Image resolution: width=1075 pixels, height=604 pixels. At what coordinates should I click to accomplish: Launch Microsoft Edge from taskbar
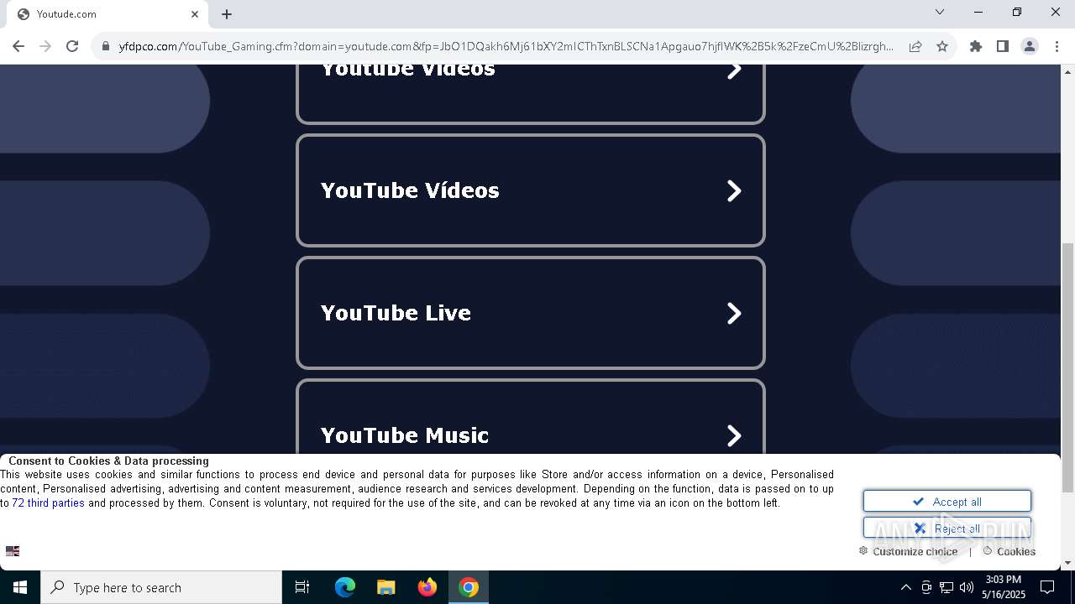345,587
